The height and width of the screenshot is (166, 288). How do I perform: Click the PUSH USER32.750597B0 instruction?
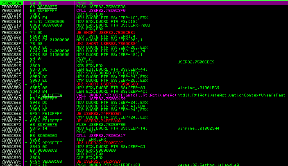pos(101,124)
